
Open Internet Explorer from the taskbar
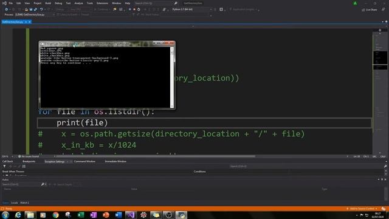pyautogui.click(x=18, y=215)
